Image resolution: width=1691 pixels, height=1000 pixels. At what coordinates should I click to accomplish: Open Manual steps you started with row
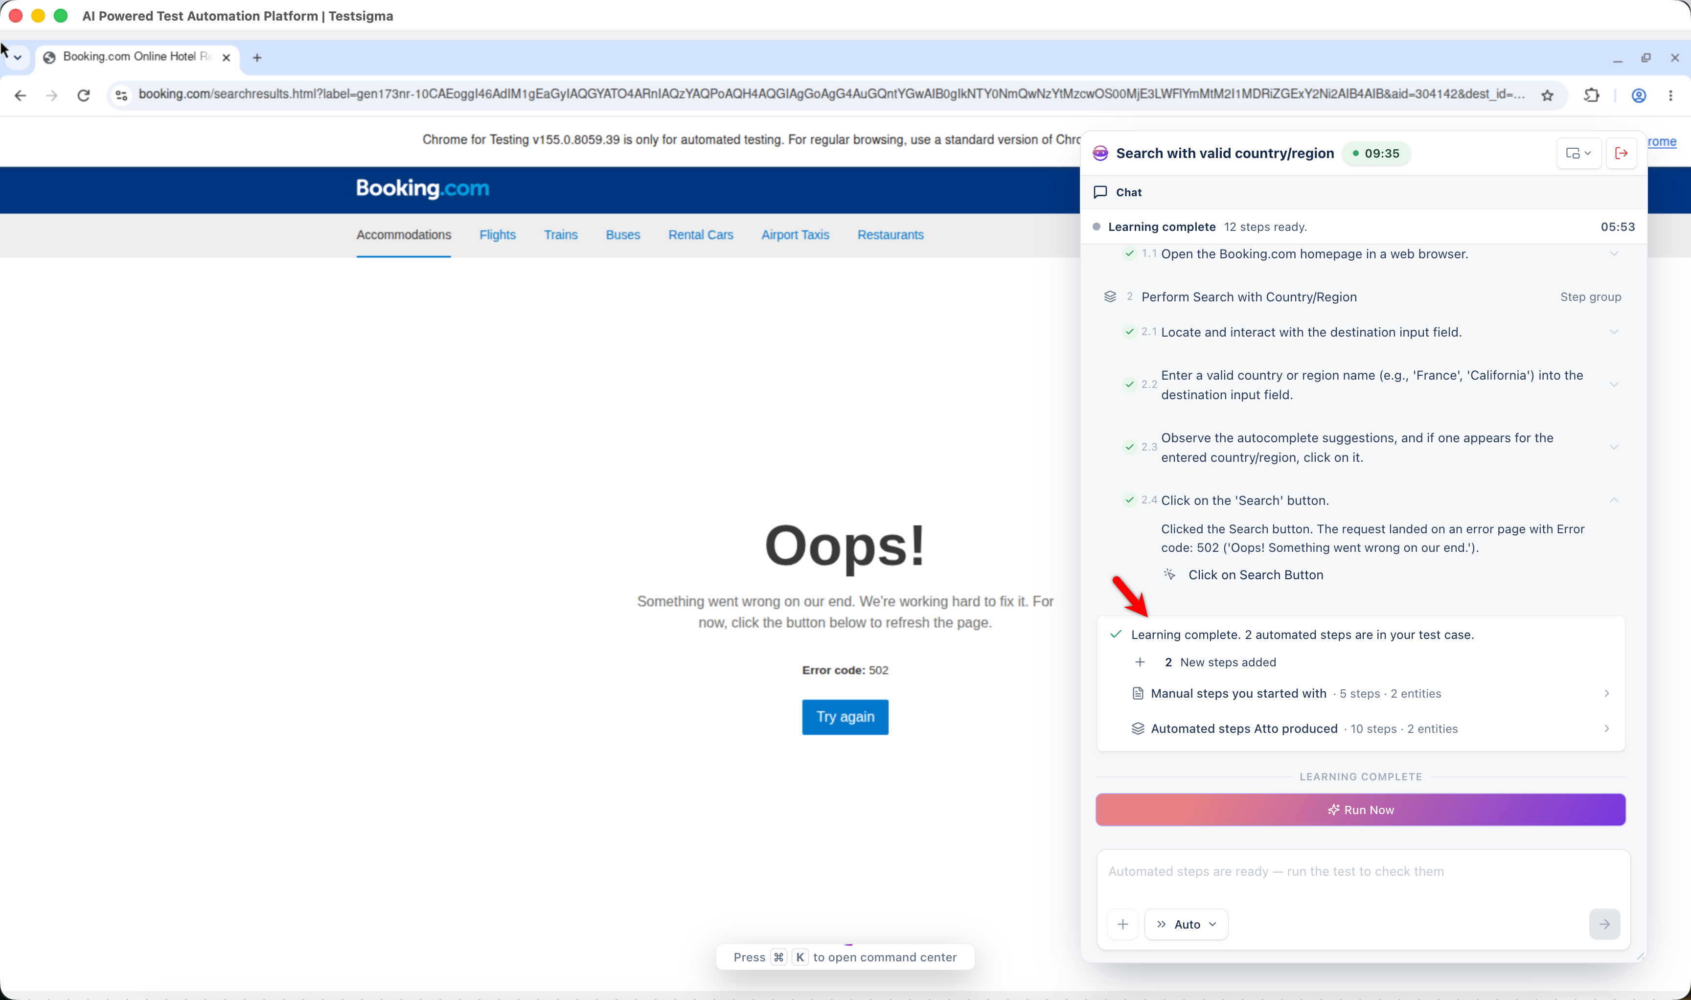tap(1371, 693)
